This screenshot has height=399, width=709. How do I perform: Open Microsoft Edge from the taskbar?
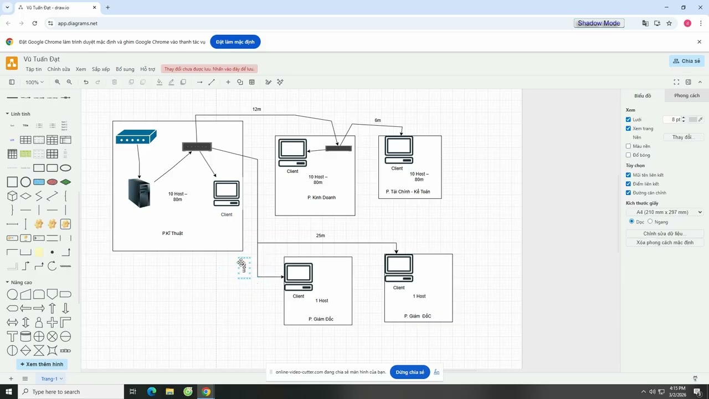(x=152, y=392)
